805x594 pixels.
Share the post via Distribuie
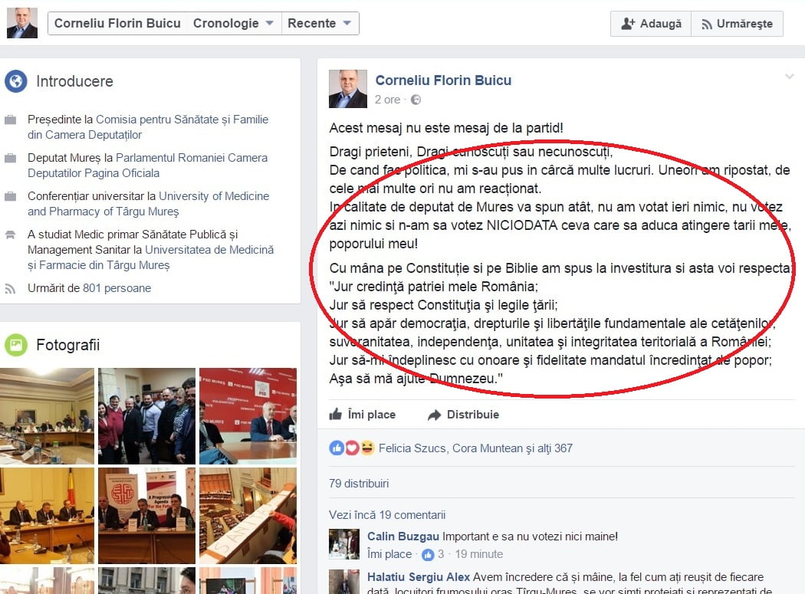(x=463, y=415)
